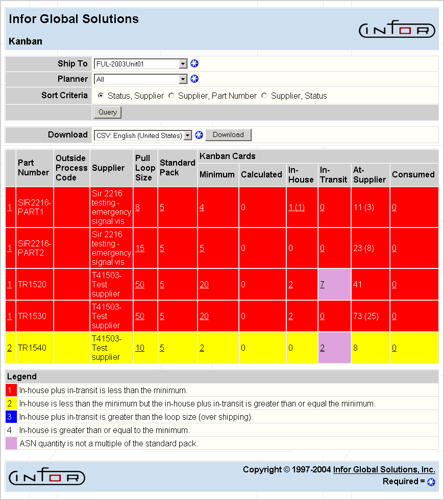The width and height of the screenshot is (444, 500).
Task: Click in-house 2 for TR1530
Action: [x=290, y=316]
